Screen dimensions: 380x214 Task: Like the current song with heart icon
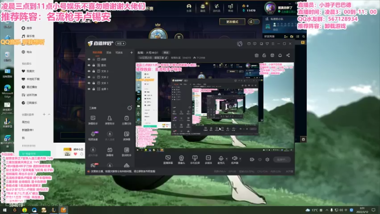click(x=76, y=154)
